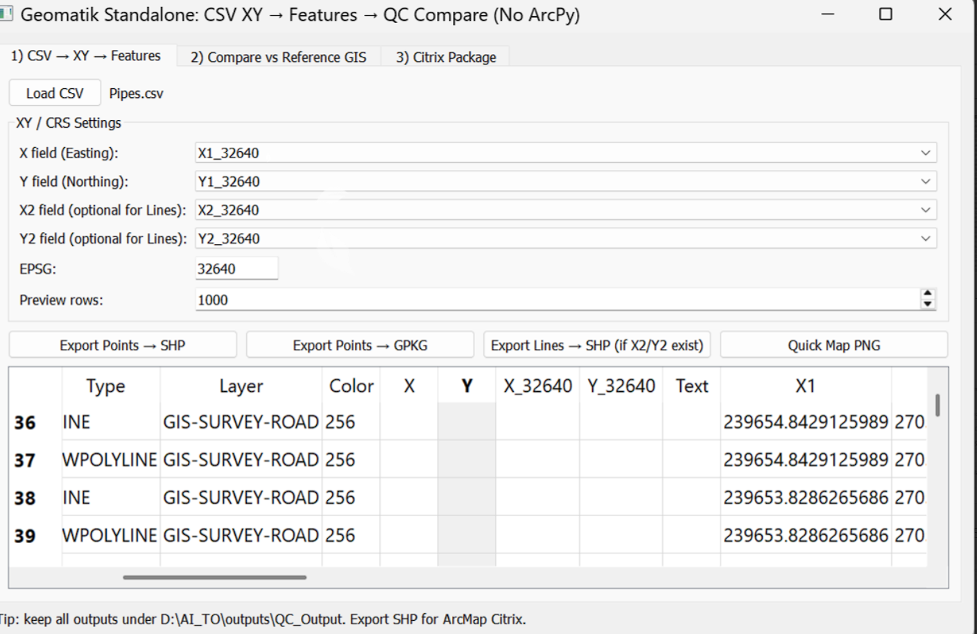Viewport: 977px width, 634px height.
Task: Click the Pipes.csv file name label
Action: [136, 94]
